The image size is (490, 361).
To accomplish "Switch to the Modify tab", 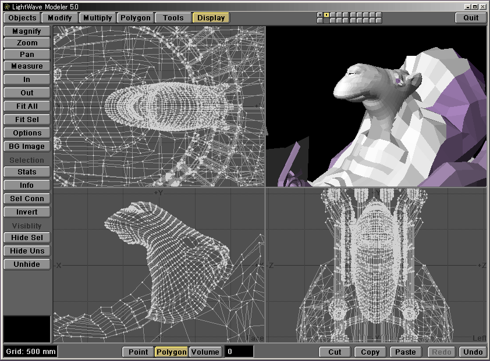I will pyautogui.click(x=59, y=17).
